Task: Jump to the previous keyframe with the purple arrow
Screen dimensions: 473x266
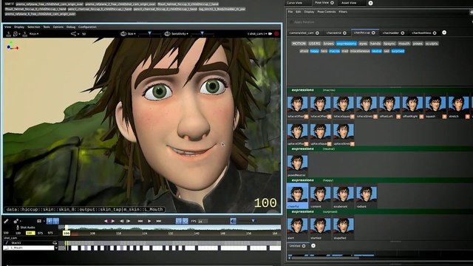Action: (x=106, y=221)
